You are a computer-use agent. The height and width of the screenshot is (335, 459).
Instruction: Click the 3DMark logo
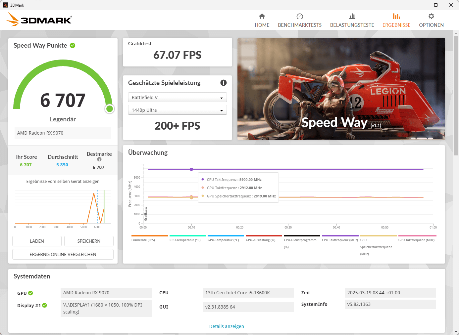click(39, 20)
